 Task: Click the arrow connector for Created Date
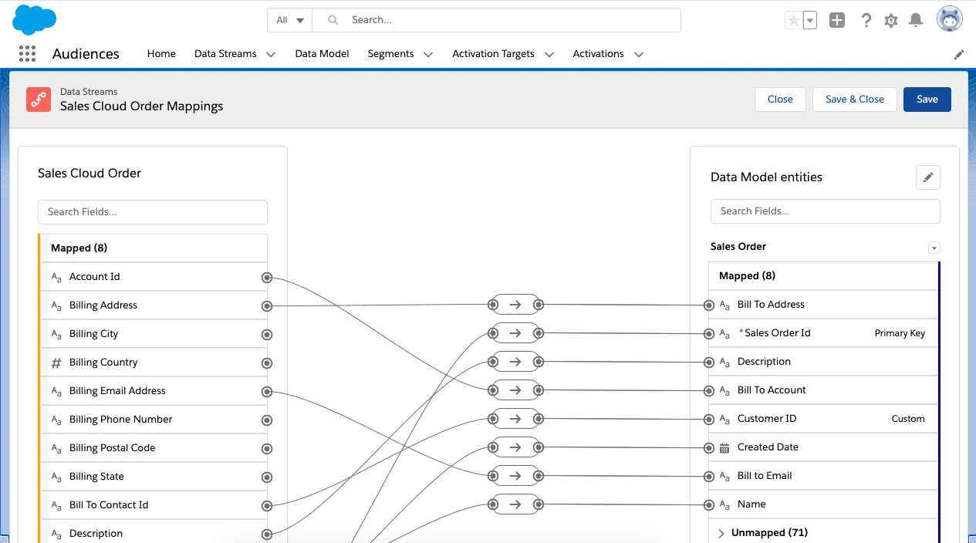tap(515, 447)
